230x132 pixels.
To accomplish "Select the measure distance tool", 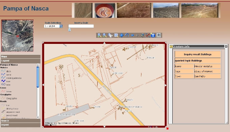I will [148, 35].
